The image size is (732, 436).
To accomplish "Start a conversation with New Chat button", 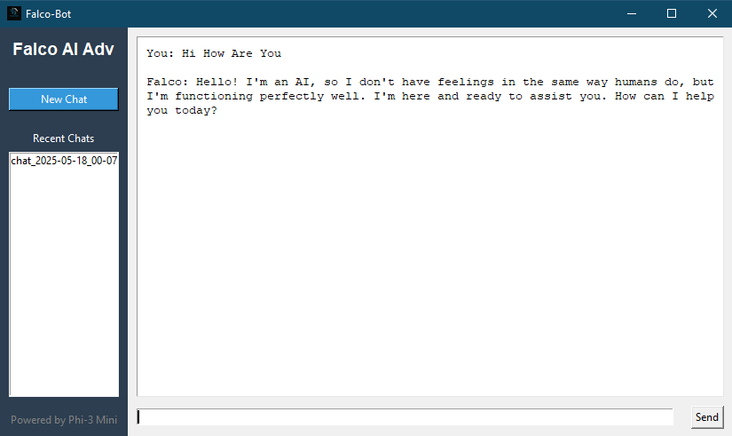I will tap(64, 99).
